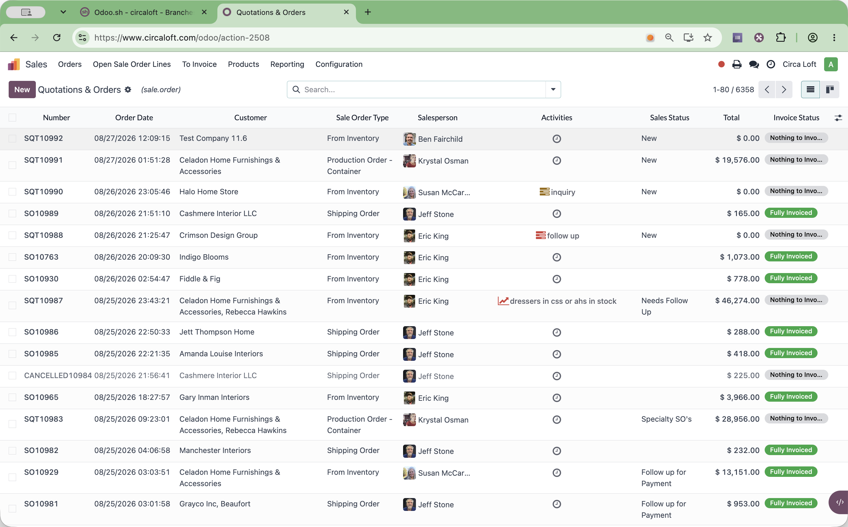Click activity clock for SO10989 row
Screen dimensions: 848x527
pyautogui.click(x=557, y=214)
